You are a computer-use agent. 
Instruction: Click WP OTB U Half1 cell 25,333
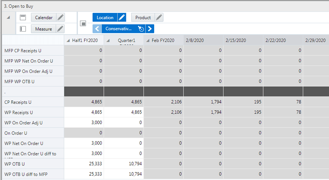coord(84,164)
